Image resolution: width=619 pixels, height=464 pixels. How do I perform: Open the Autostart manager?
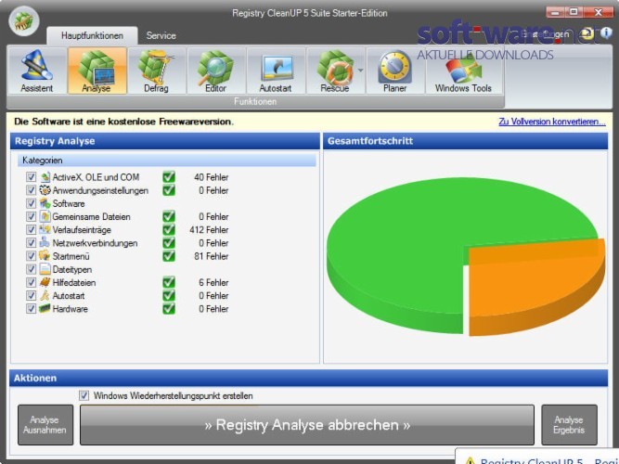pyautogui.click(x=276, y=71)
